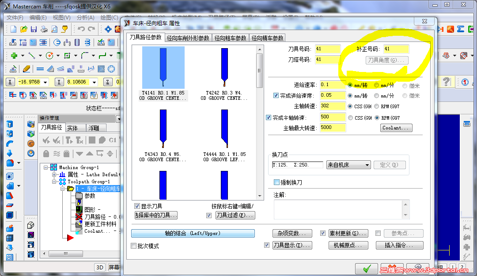
Task: Click the wavy toolpath display icon
Action: [57, 154]
